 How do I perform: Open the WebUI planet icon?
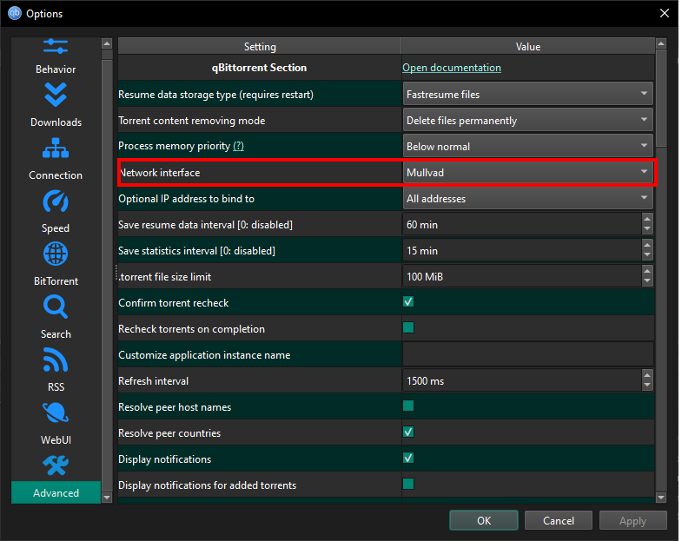point(56,413)
